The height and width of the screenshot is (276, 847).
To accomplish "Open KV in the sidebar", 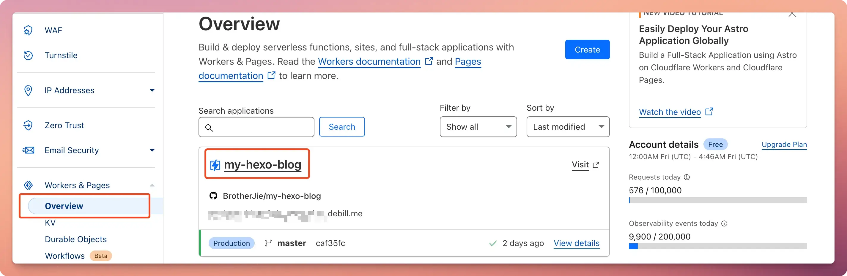I will click(50, 223).
